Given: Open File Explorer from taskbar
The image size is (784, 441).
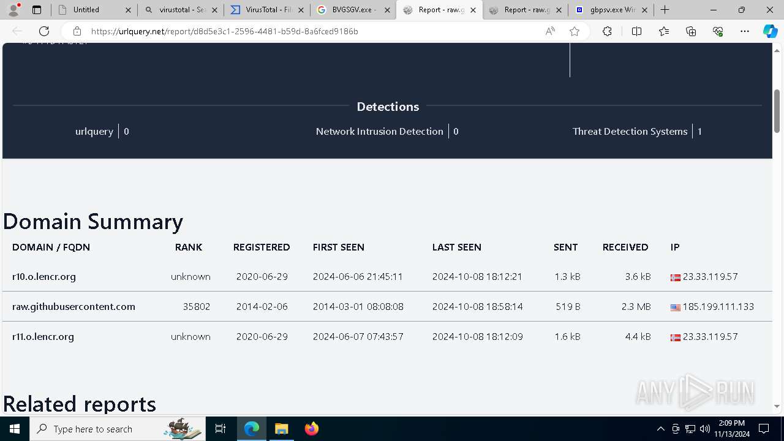Looking at the screenshot, I should pyautogui.click(x=281, y=429).
